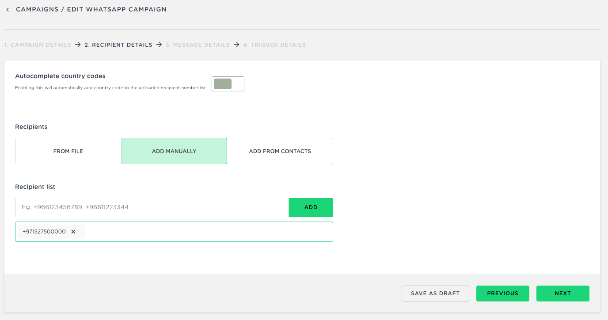Click the Campaigns / Edit WhatsApp Campaign title
This screenshot has width=608, height=320.
[91, 9]
